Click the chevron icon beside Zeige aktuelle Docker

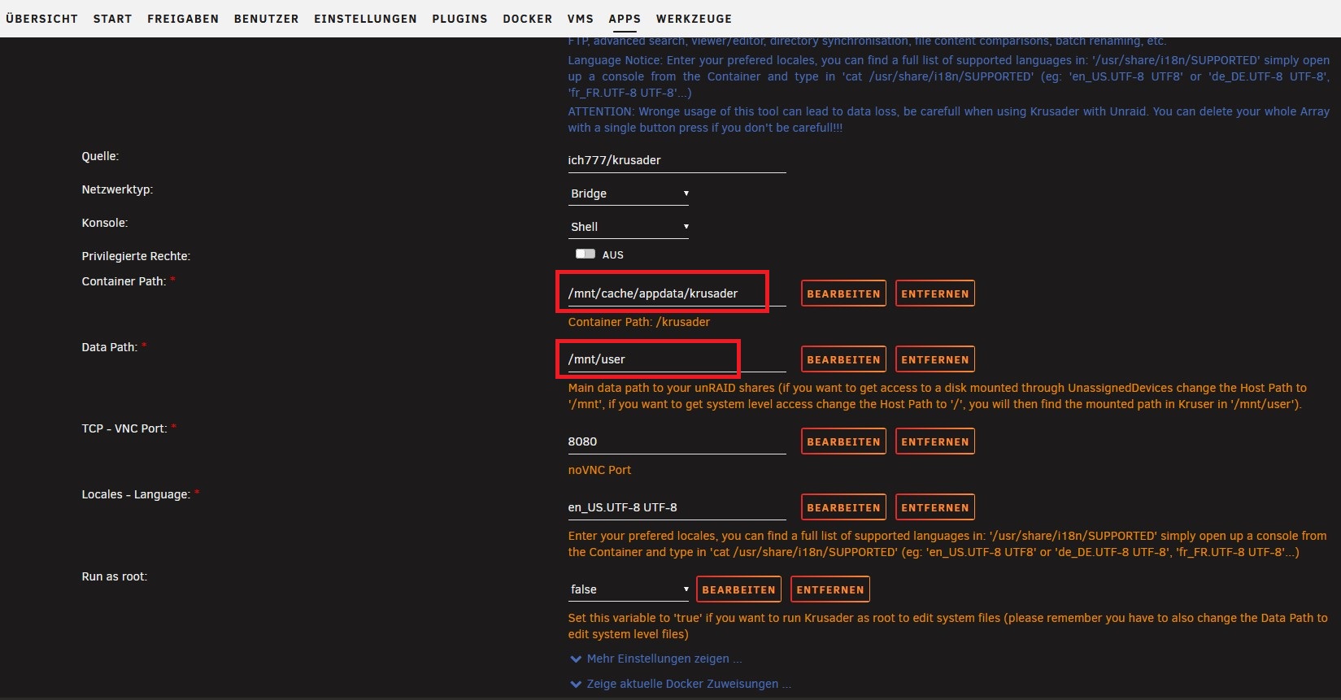pos(576,685)
